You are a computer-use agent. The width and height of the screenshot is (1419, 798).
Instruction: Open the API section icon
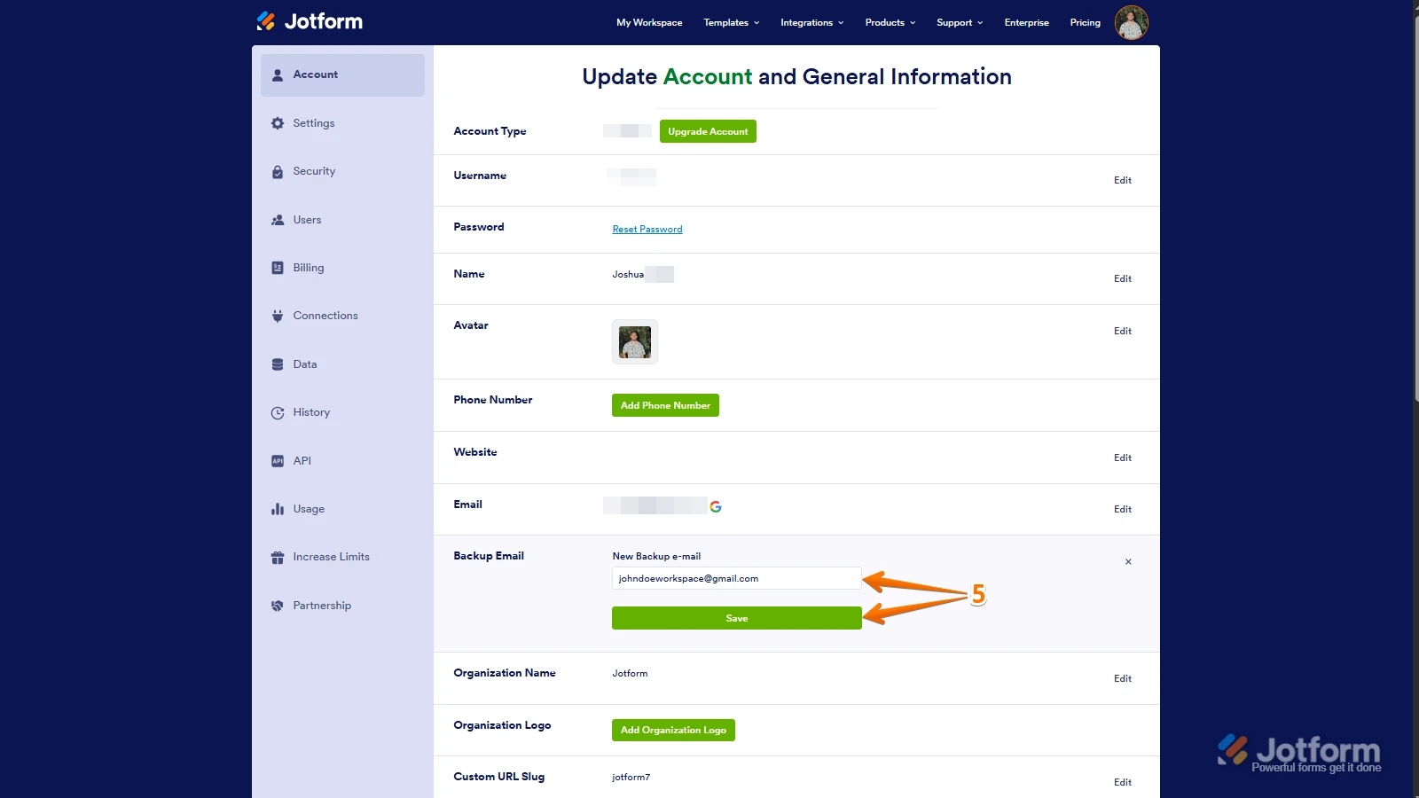point(278,460)
